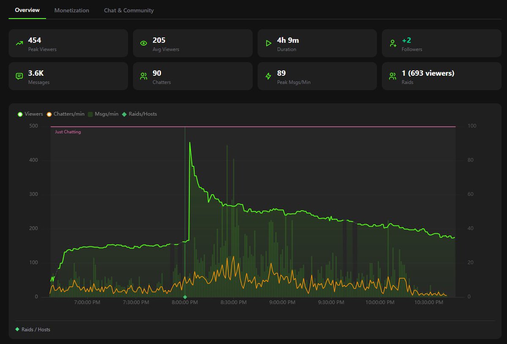Click the raid diamond marker at 8:00 PM
Viewport: 507px width, 344px height.
pos(185,297)
